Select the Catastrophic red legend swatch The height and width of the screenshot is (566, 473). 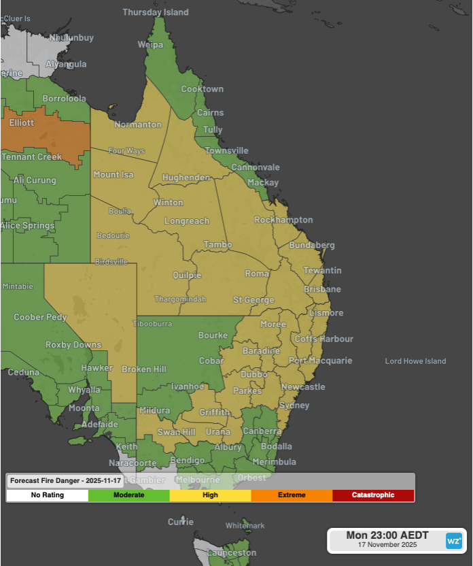[373, 495]
